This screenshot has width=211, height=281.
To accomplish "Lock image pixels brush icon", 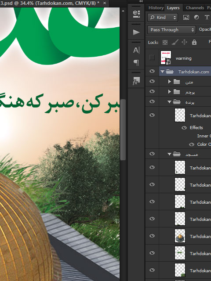I will pos(175,42).
